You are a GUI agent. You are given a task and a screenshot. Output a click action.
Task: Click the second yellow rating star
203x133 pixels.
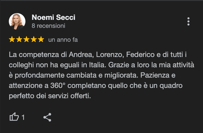pyautogui.click(x=19, y=40)
